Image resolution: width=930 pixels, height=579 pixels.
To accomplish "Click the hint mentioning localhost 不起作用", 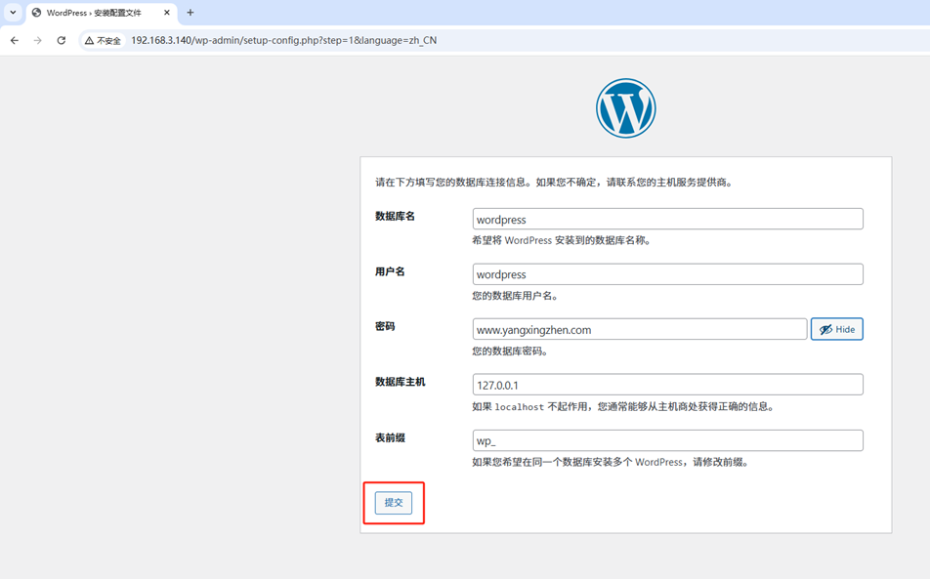I will [x=624, y=406].
